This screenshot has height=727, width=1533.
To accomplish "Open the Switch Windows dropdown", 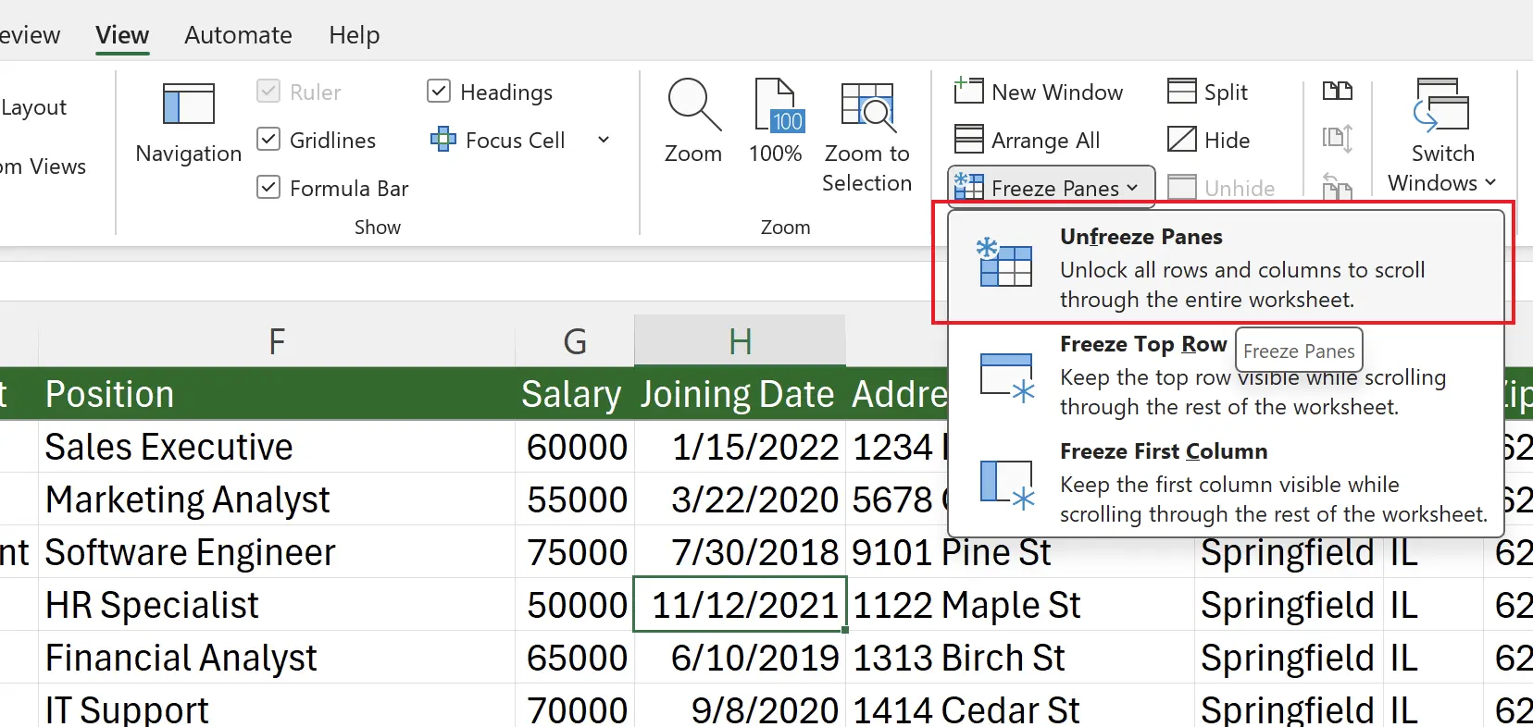I will coord(1441,182).
